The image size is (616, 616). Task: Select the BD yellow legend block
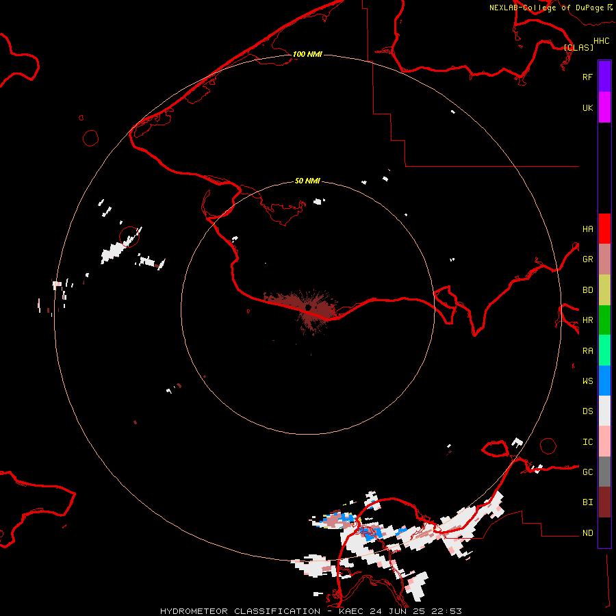point(604,290)
